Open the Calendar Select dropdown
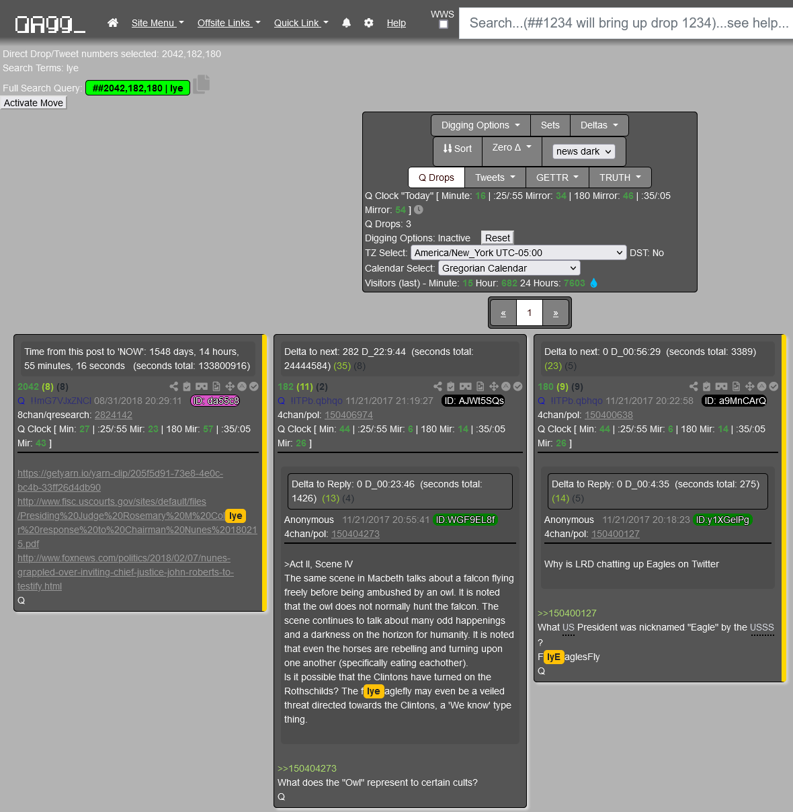793x812 pixels. (509, 268)
